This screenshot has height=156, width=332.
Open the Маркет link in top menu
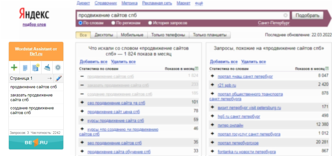(183, 3)
